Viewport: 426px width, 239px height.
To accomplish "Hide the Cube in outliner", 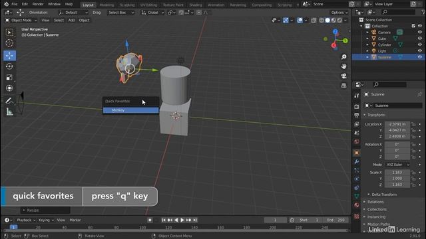I will point(420,39).
